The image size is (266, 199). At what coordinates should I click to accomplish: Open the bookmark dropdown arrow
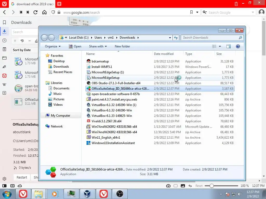(x=197, y=12)
